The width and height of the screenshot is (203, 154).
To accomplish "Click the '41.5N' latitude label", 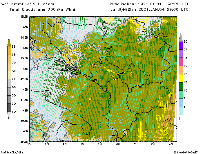I will point(24,100).
